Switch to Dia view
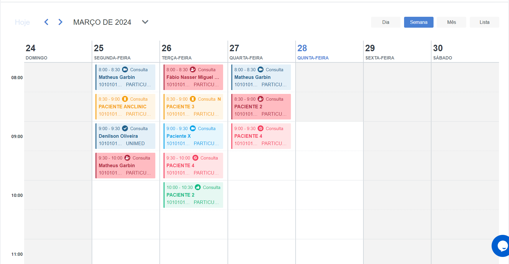509x264 pixels. 386,22
